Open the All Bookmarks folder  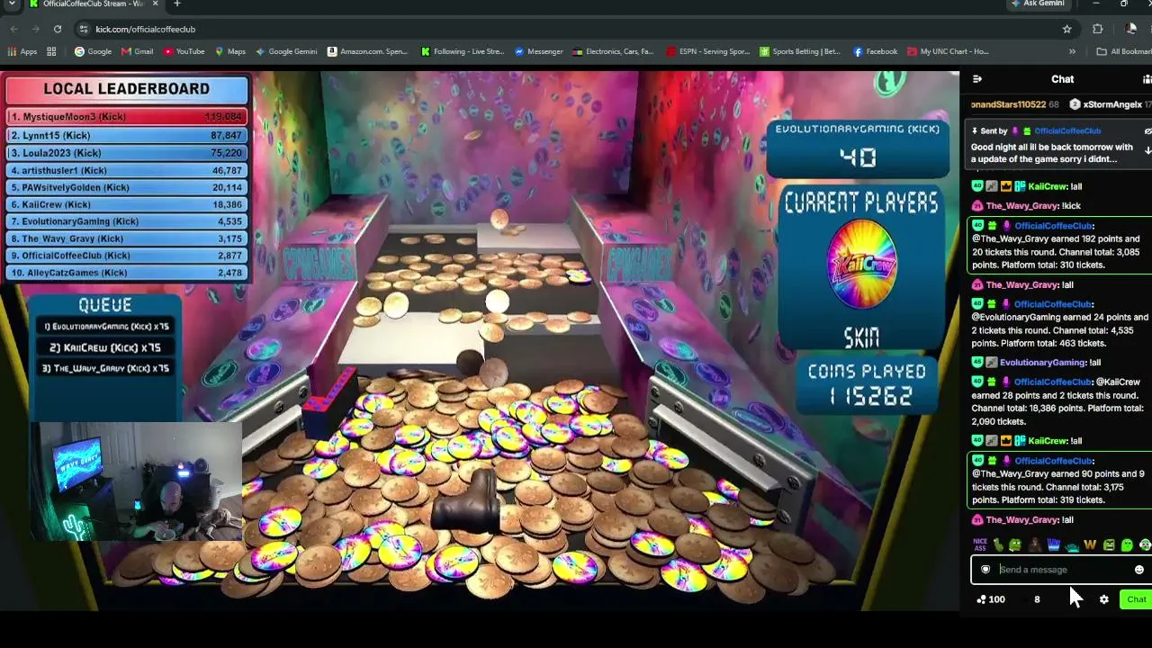(x=1124, y=51)
